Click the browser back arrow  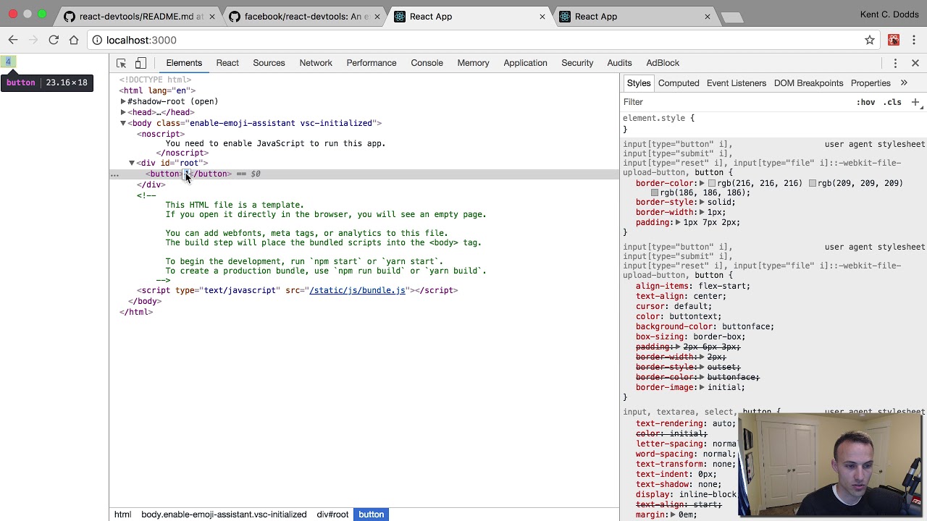[x=13, y=40]
